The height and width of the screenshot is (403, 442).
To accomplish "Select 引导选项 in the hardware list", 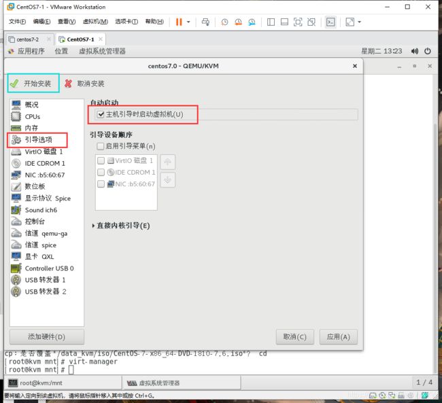I will [47, 140].
